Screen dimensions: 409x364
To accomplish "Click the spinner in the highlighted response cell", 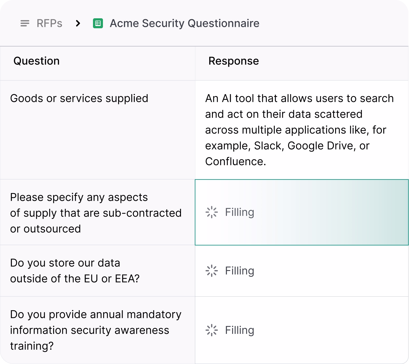I will click(212, 212).
